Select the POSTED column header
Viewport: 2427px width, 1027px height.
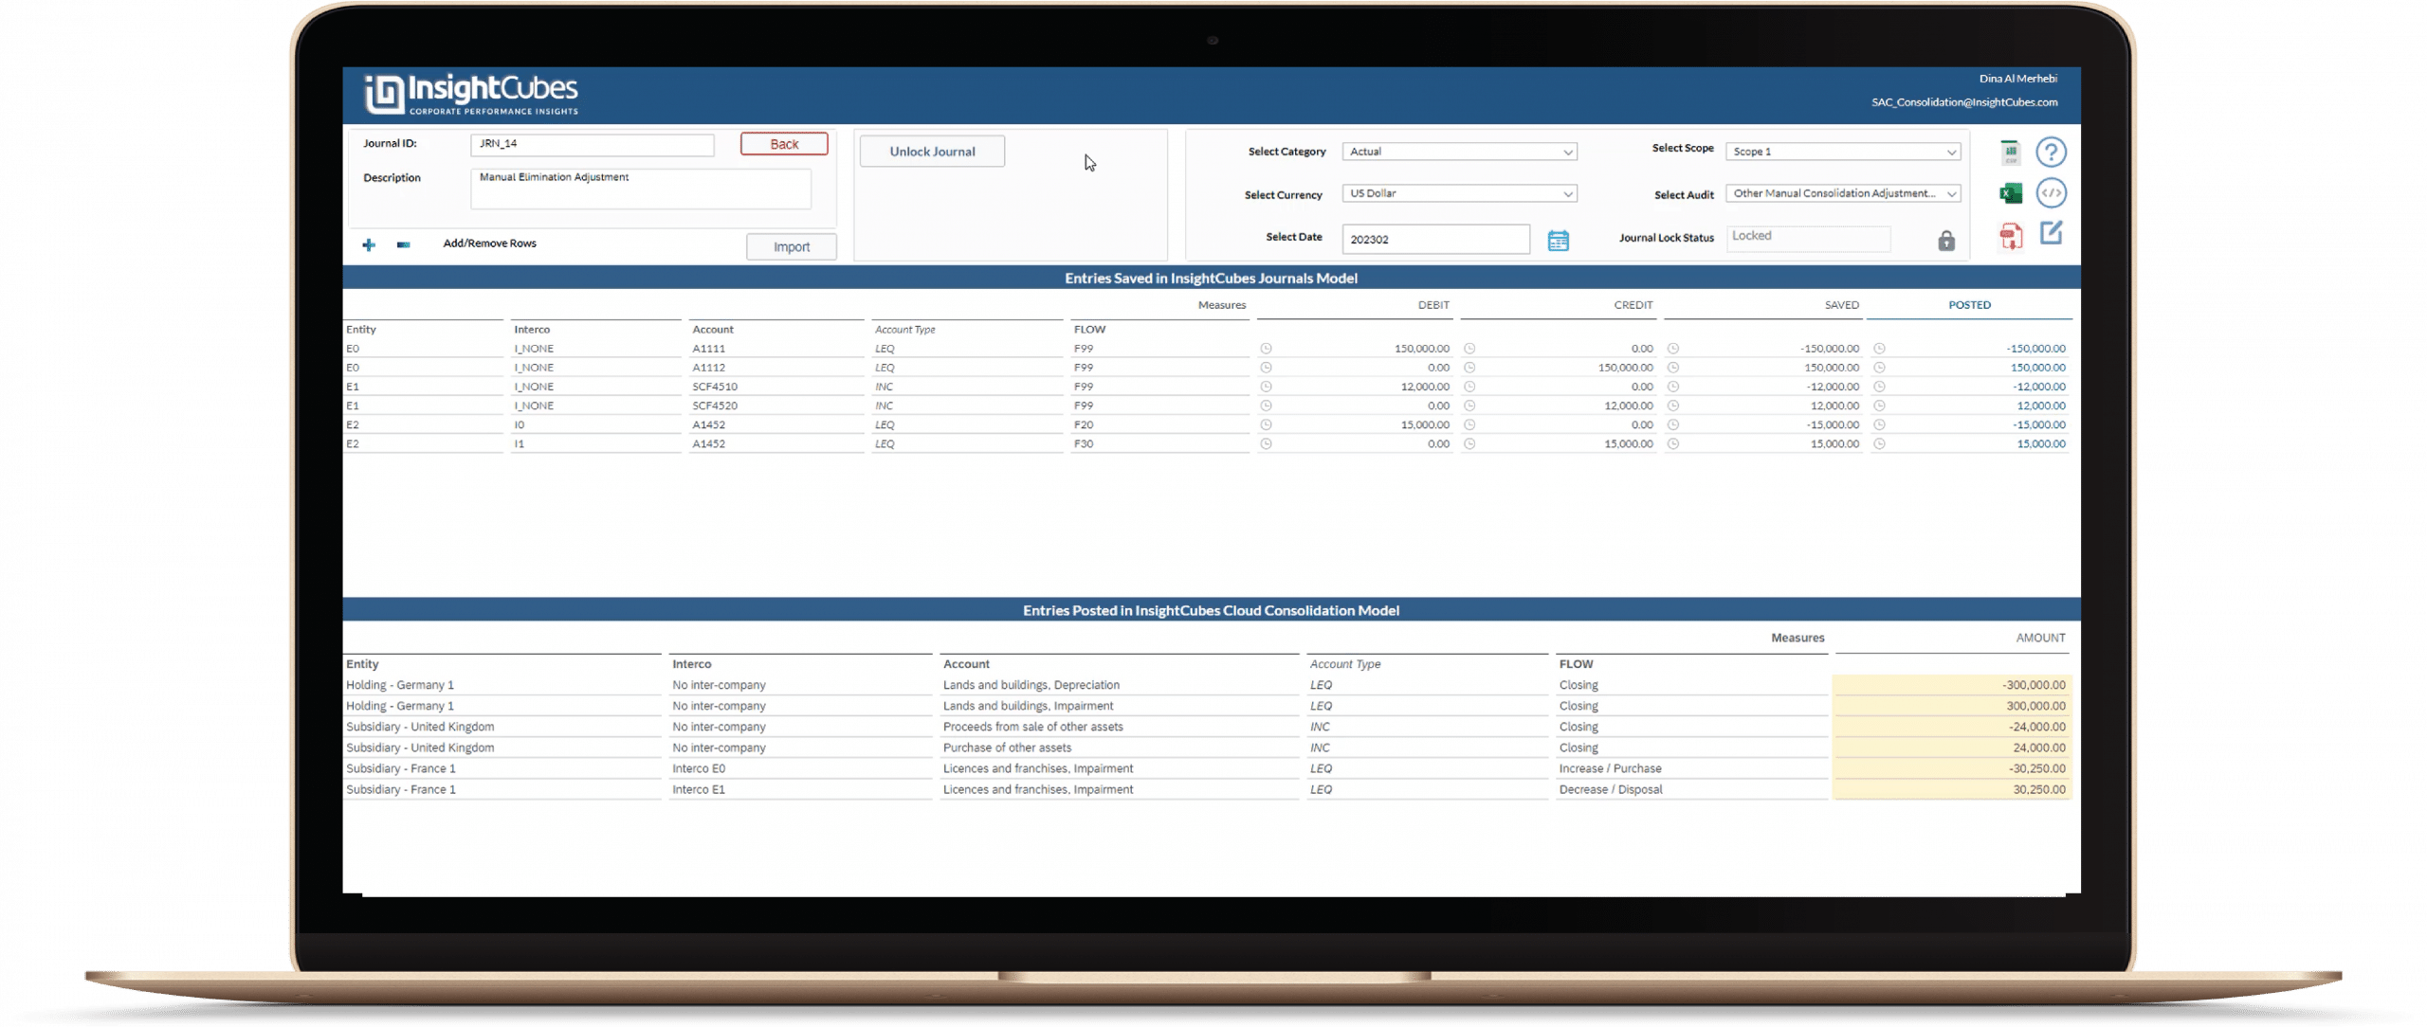click(1969, 305)
